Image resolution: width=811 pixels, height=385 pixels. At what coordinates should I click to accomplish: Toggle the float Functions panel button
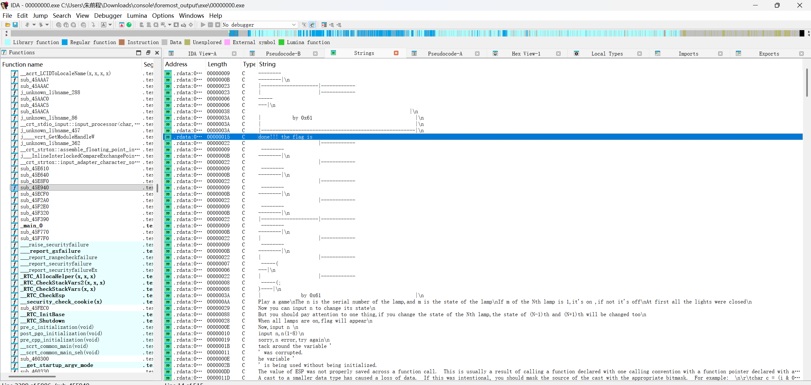pyautogui.click(x=148, y=53)
